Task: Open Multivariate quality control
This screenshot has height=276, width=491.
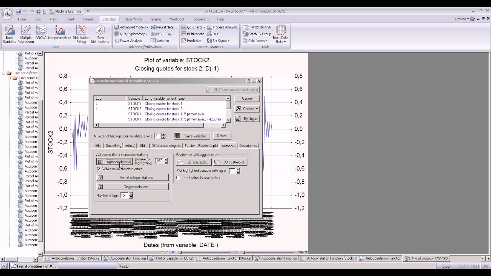Action: tap(193, 34)
